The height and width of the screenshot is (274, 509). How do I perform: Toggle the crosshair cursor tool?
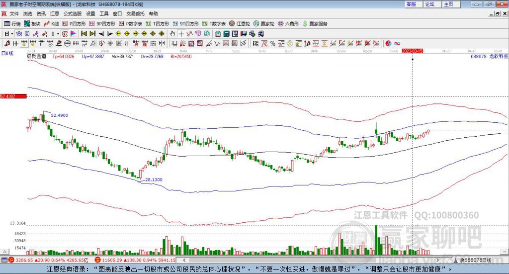tap(181, 34)
